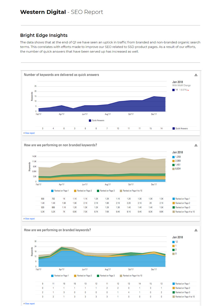The width and height of the screenshot is (221, 306).
Task: Click the 926 cell in non branded table
Action: [43, 207]
